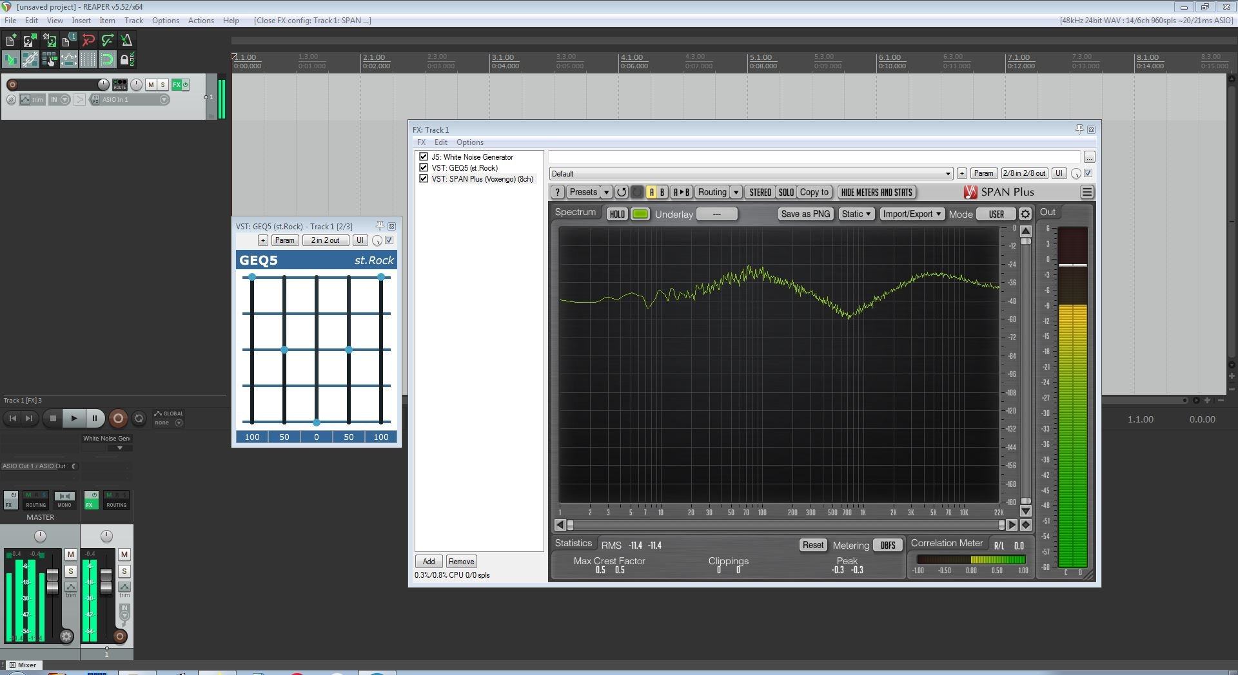
Task: Uncheck the VST: GEQ5 (st.Rock) checkbox
Action: 424,167
